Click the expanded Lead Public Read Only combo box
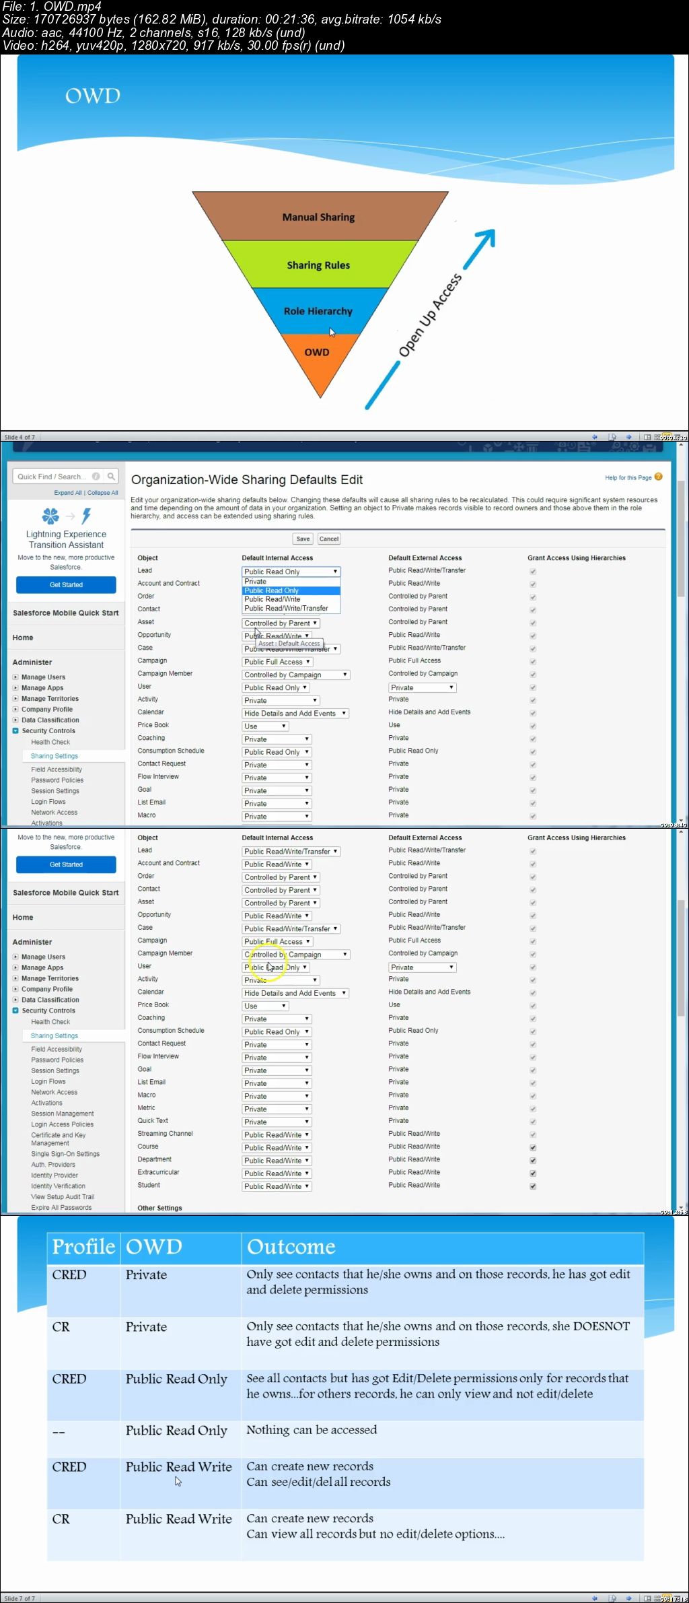The height and width of the screenshot is (1603, 689). pyautogui.click(x=291, y=572)
